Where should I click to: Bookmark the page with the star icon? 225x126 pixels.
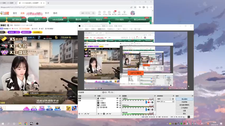(135, 7)
